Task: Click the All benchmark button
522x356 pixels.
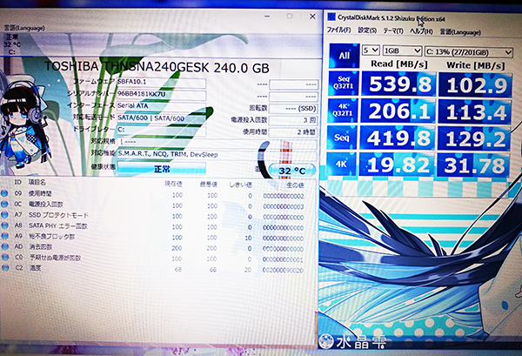Action: (345, 56)
